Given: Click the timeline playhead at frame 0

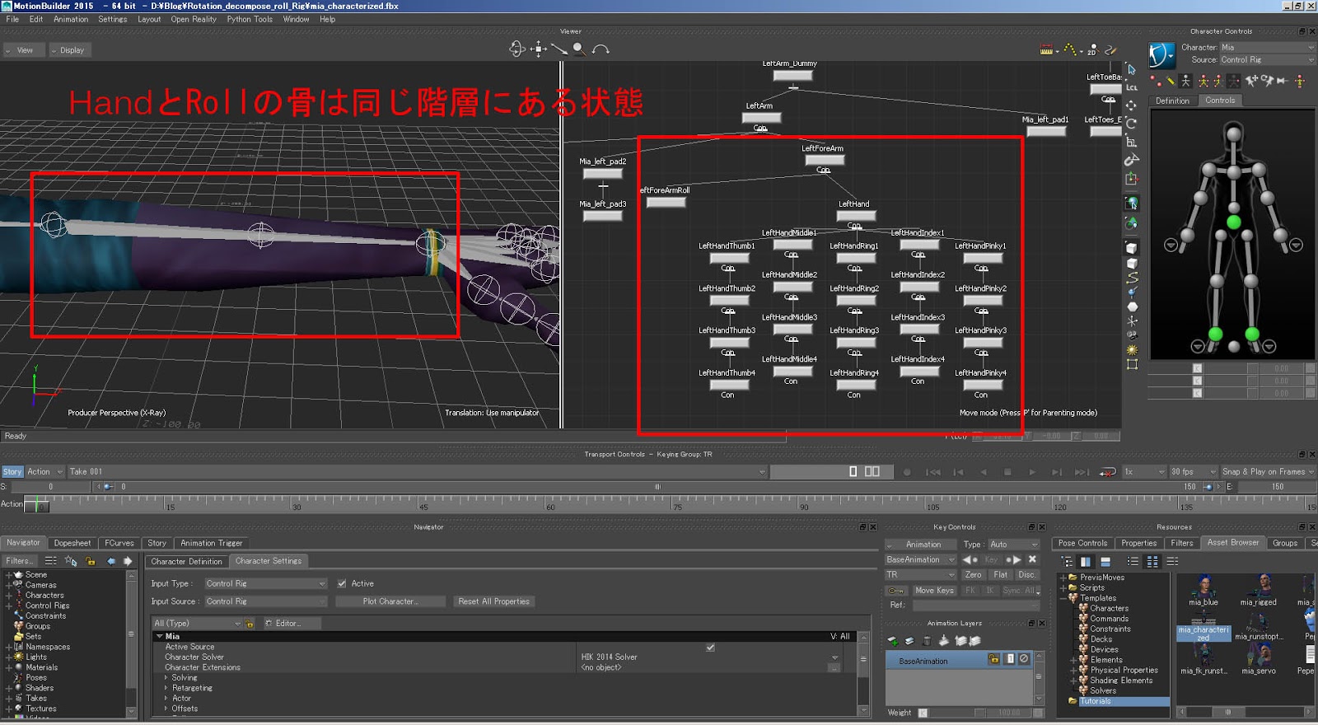Looking at the screenshot, I should tap(37, 505).
